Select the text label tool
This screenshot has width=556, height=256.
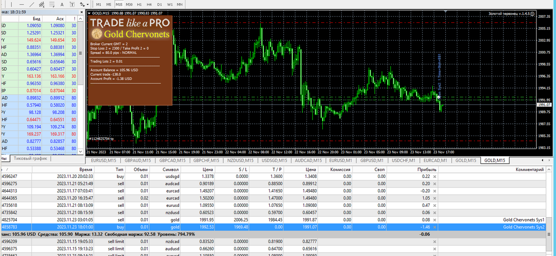coord(72,5)
